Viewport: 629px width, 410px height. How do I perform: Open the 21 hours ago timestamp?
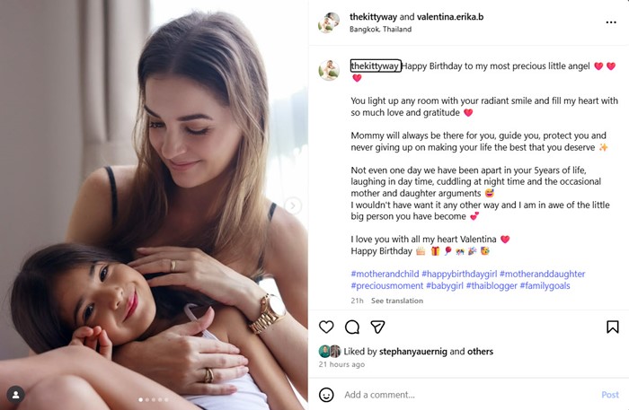(341, 364)
